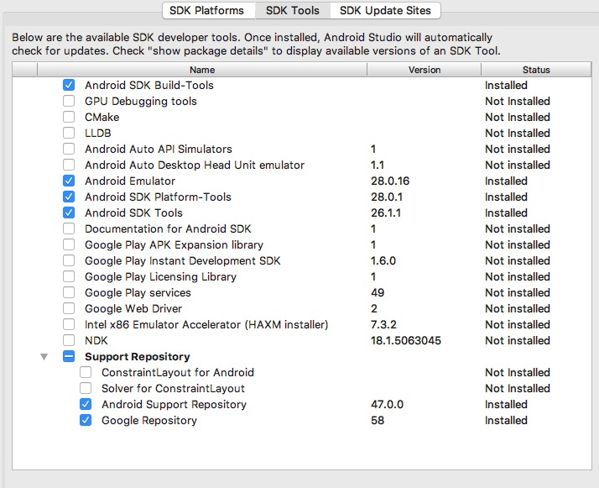The image size is (599, 488).
Task: Sort by the Status column header
Action: point(536,70)
